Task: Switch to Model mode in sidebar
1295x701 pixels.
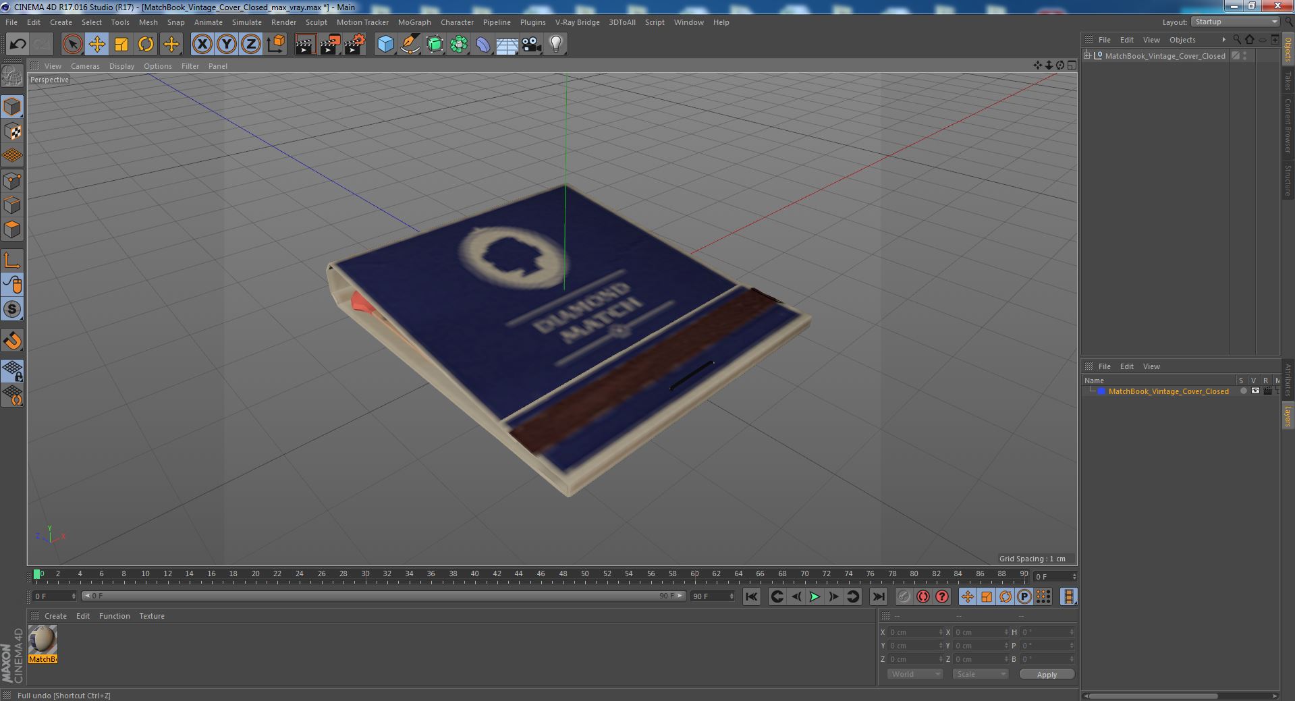Action: tap(12, 107)
